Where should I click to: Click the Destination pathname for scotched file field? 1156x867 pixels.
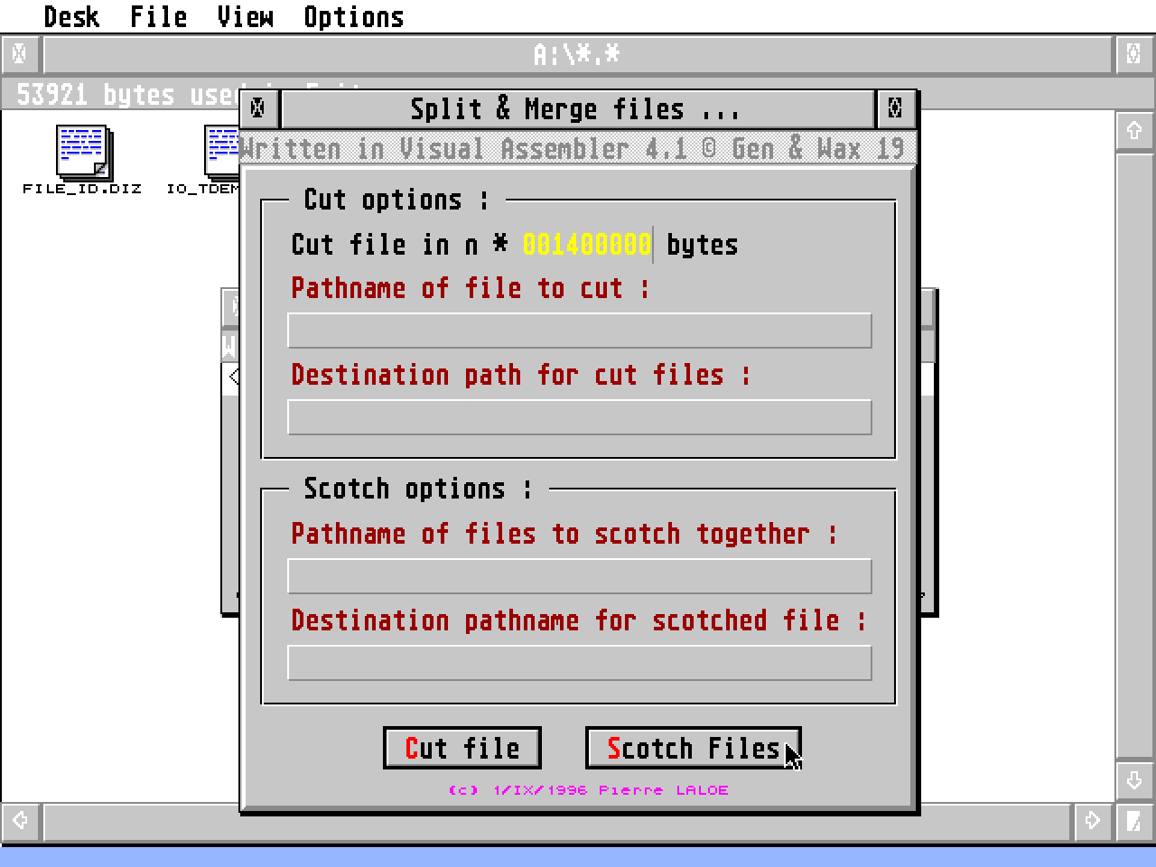point(578,662)
